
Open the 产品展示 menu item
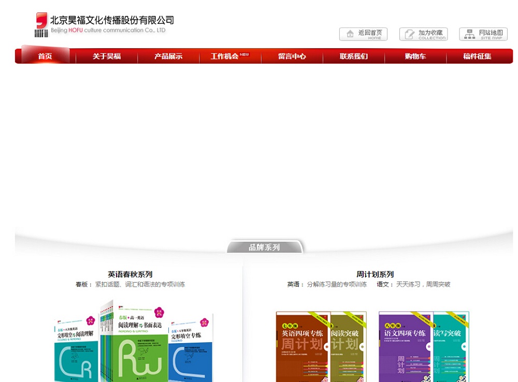tap(168, 56)
